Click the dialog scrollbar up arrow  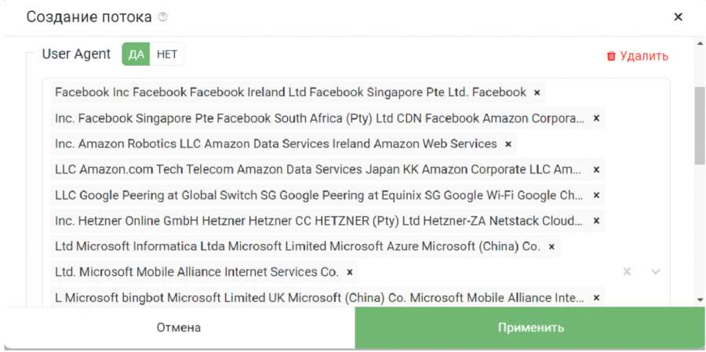[x=700, y=43]
